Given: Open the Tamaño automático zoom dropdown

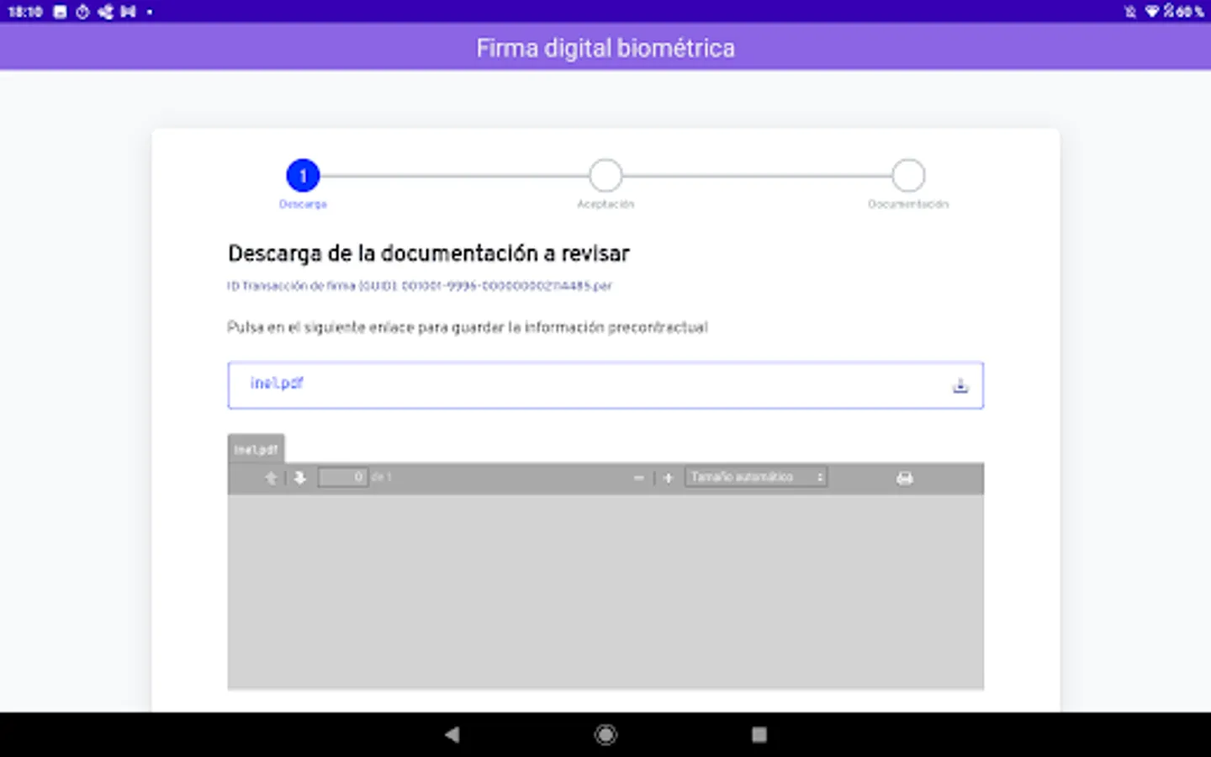Looking at the screenshot, I should [756, 477].
